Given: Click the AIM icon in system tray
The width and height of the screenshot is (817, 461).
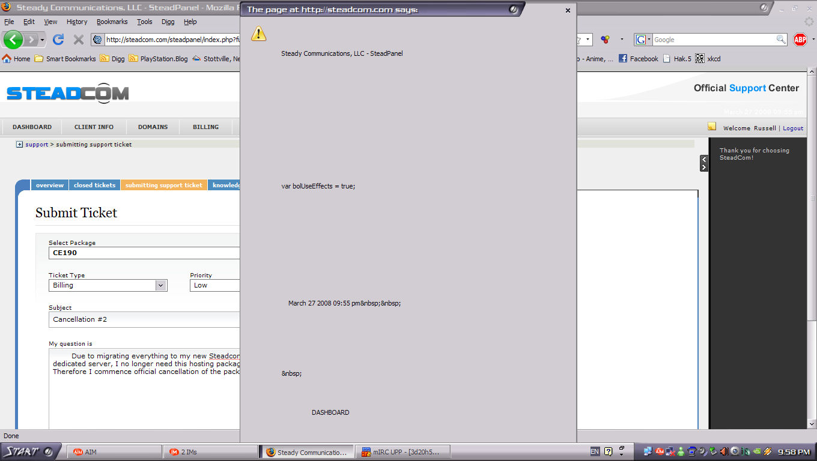Looking at the screenshot, I should click(659, 451).
